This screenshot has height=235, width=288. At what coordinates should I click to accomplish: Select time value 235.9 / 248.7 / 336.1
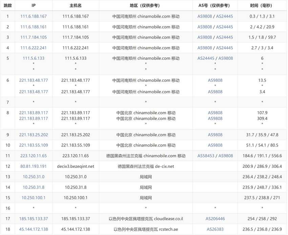point(262,188)
